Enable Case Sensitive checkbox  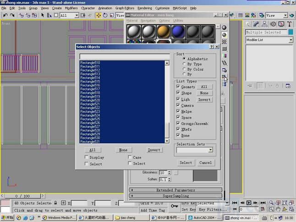pos(130,157)
